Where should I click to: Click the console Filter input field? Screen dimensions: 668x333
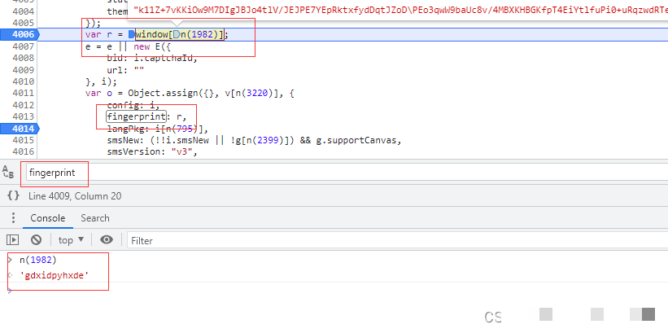pyautogui.click(x=325, y=240)
